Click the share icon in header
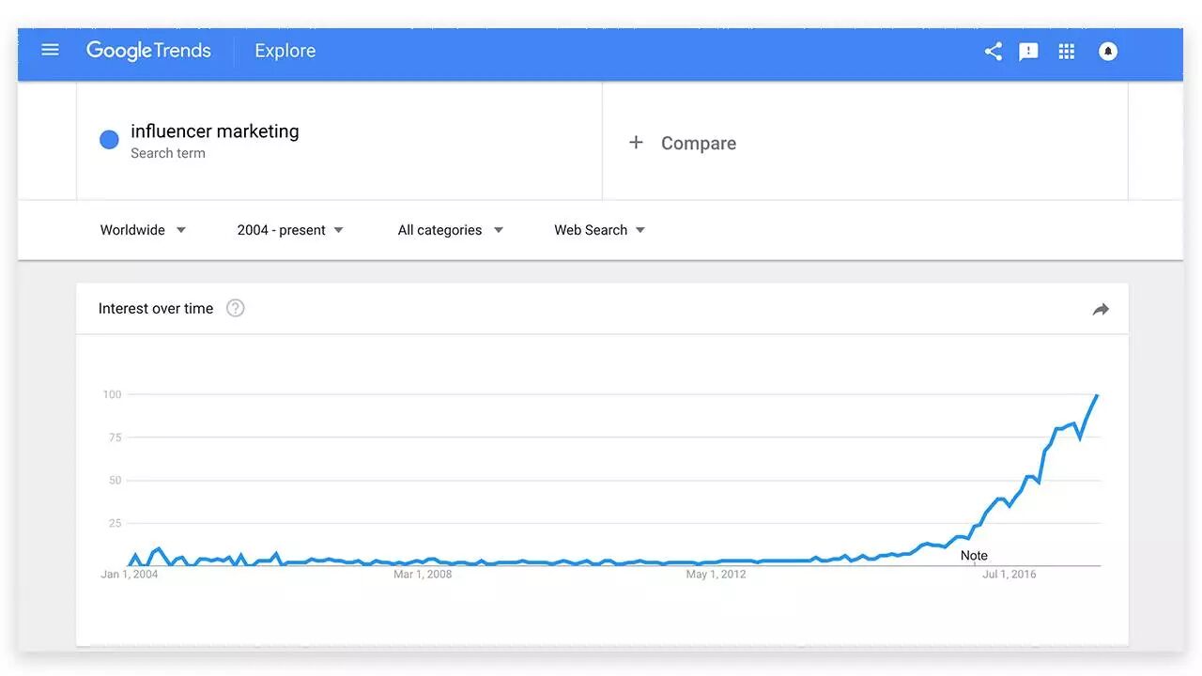 point(993,52)
